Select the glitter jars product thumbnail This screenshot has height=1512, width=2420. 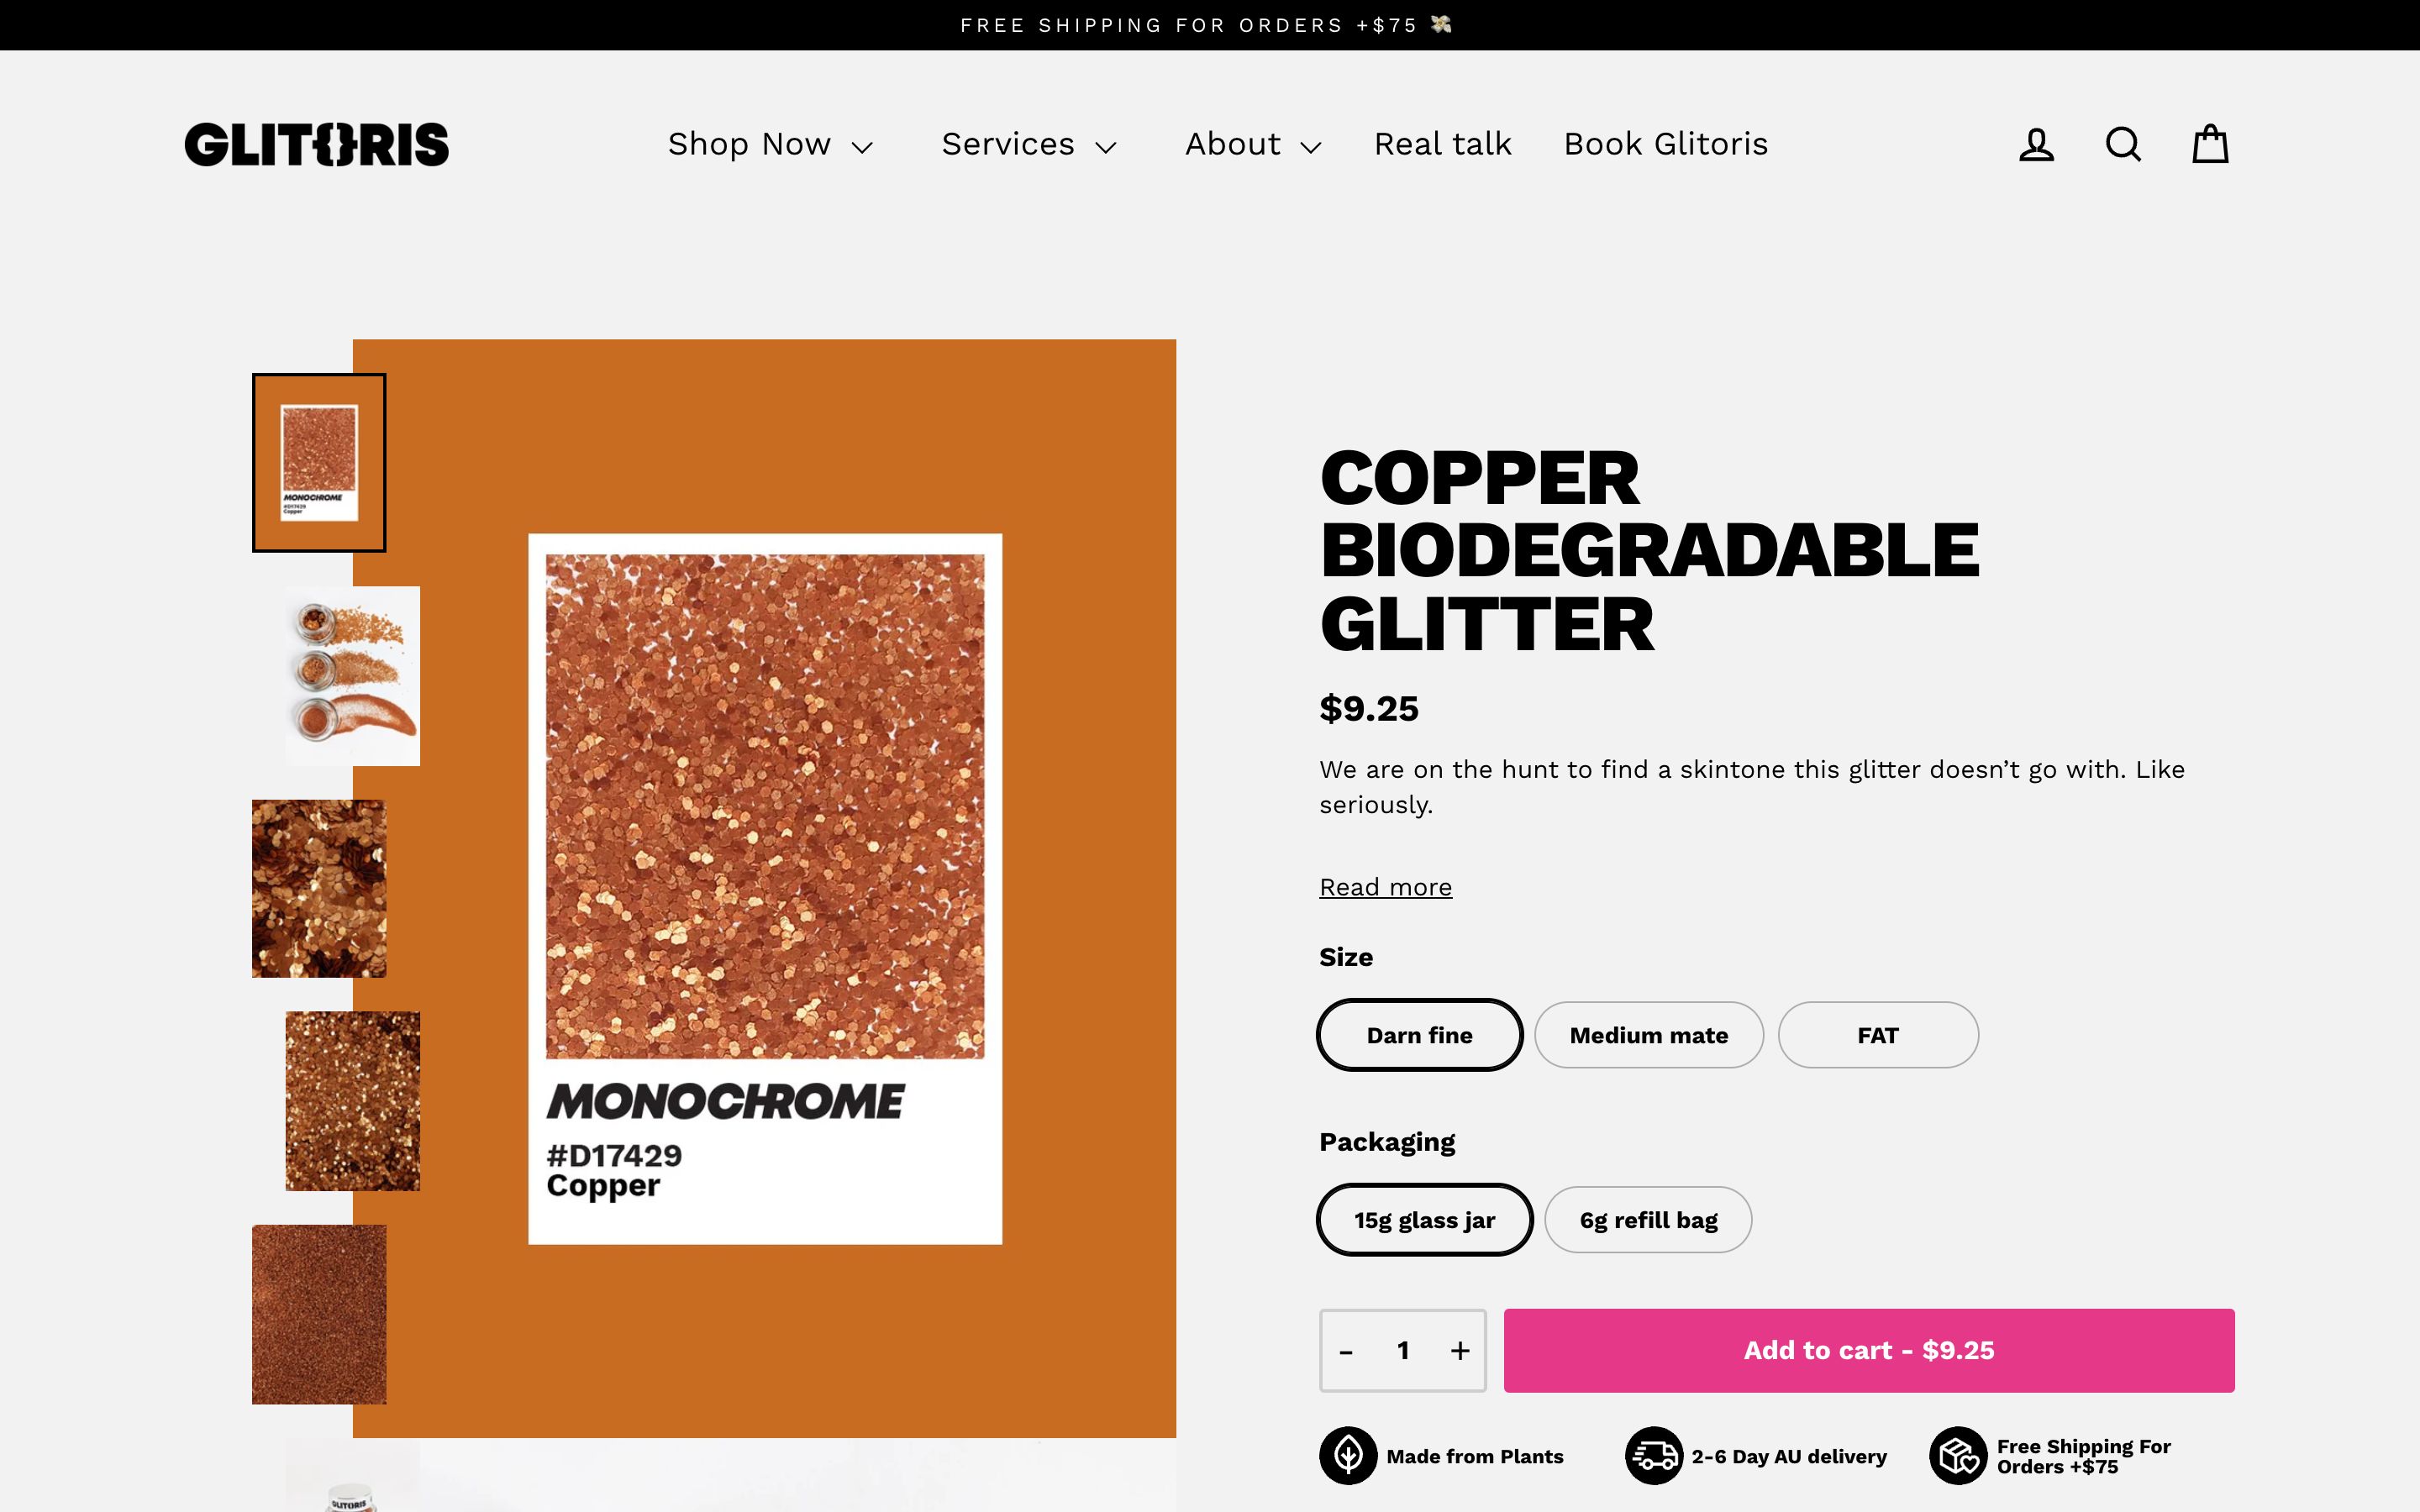(352, 674)
